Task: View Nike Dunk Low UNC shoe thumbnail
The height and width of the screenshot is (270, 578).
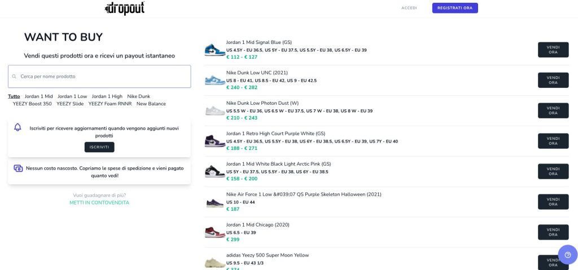Action: click(x=215, y=80)
